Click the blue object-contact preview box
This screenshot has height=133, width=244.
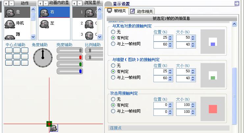tap(213, 44)
